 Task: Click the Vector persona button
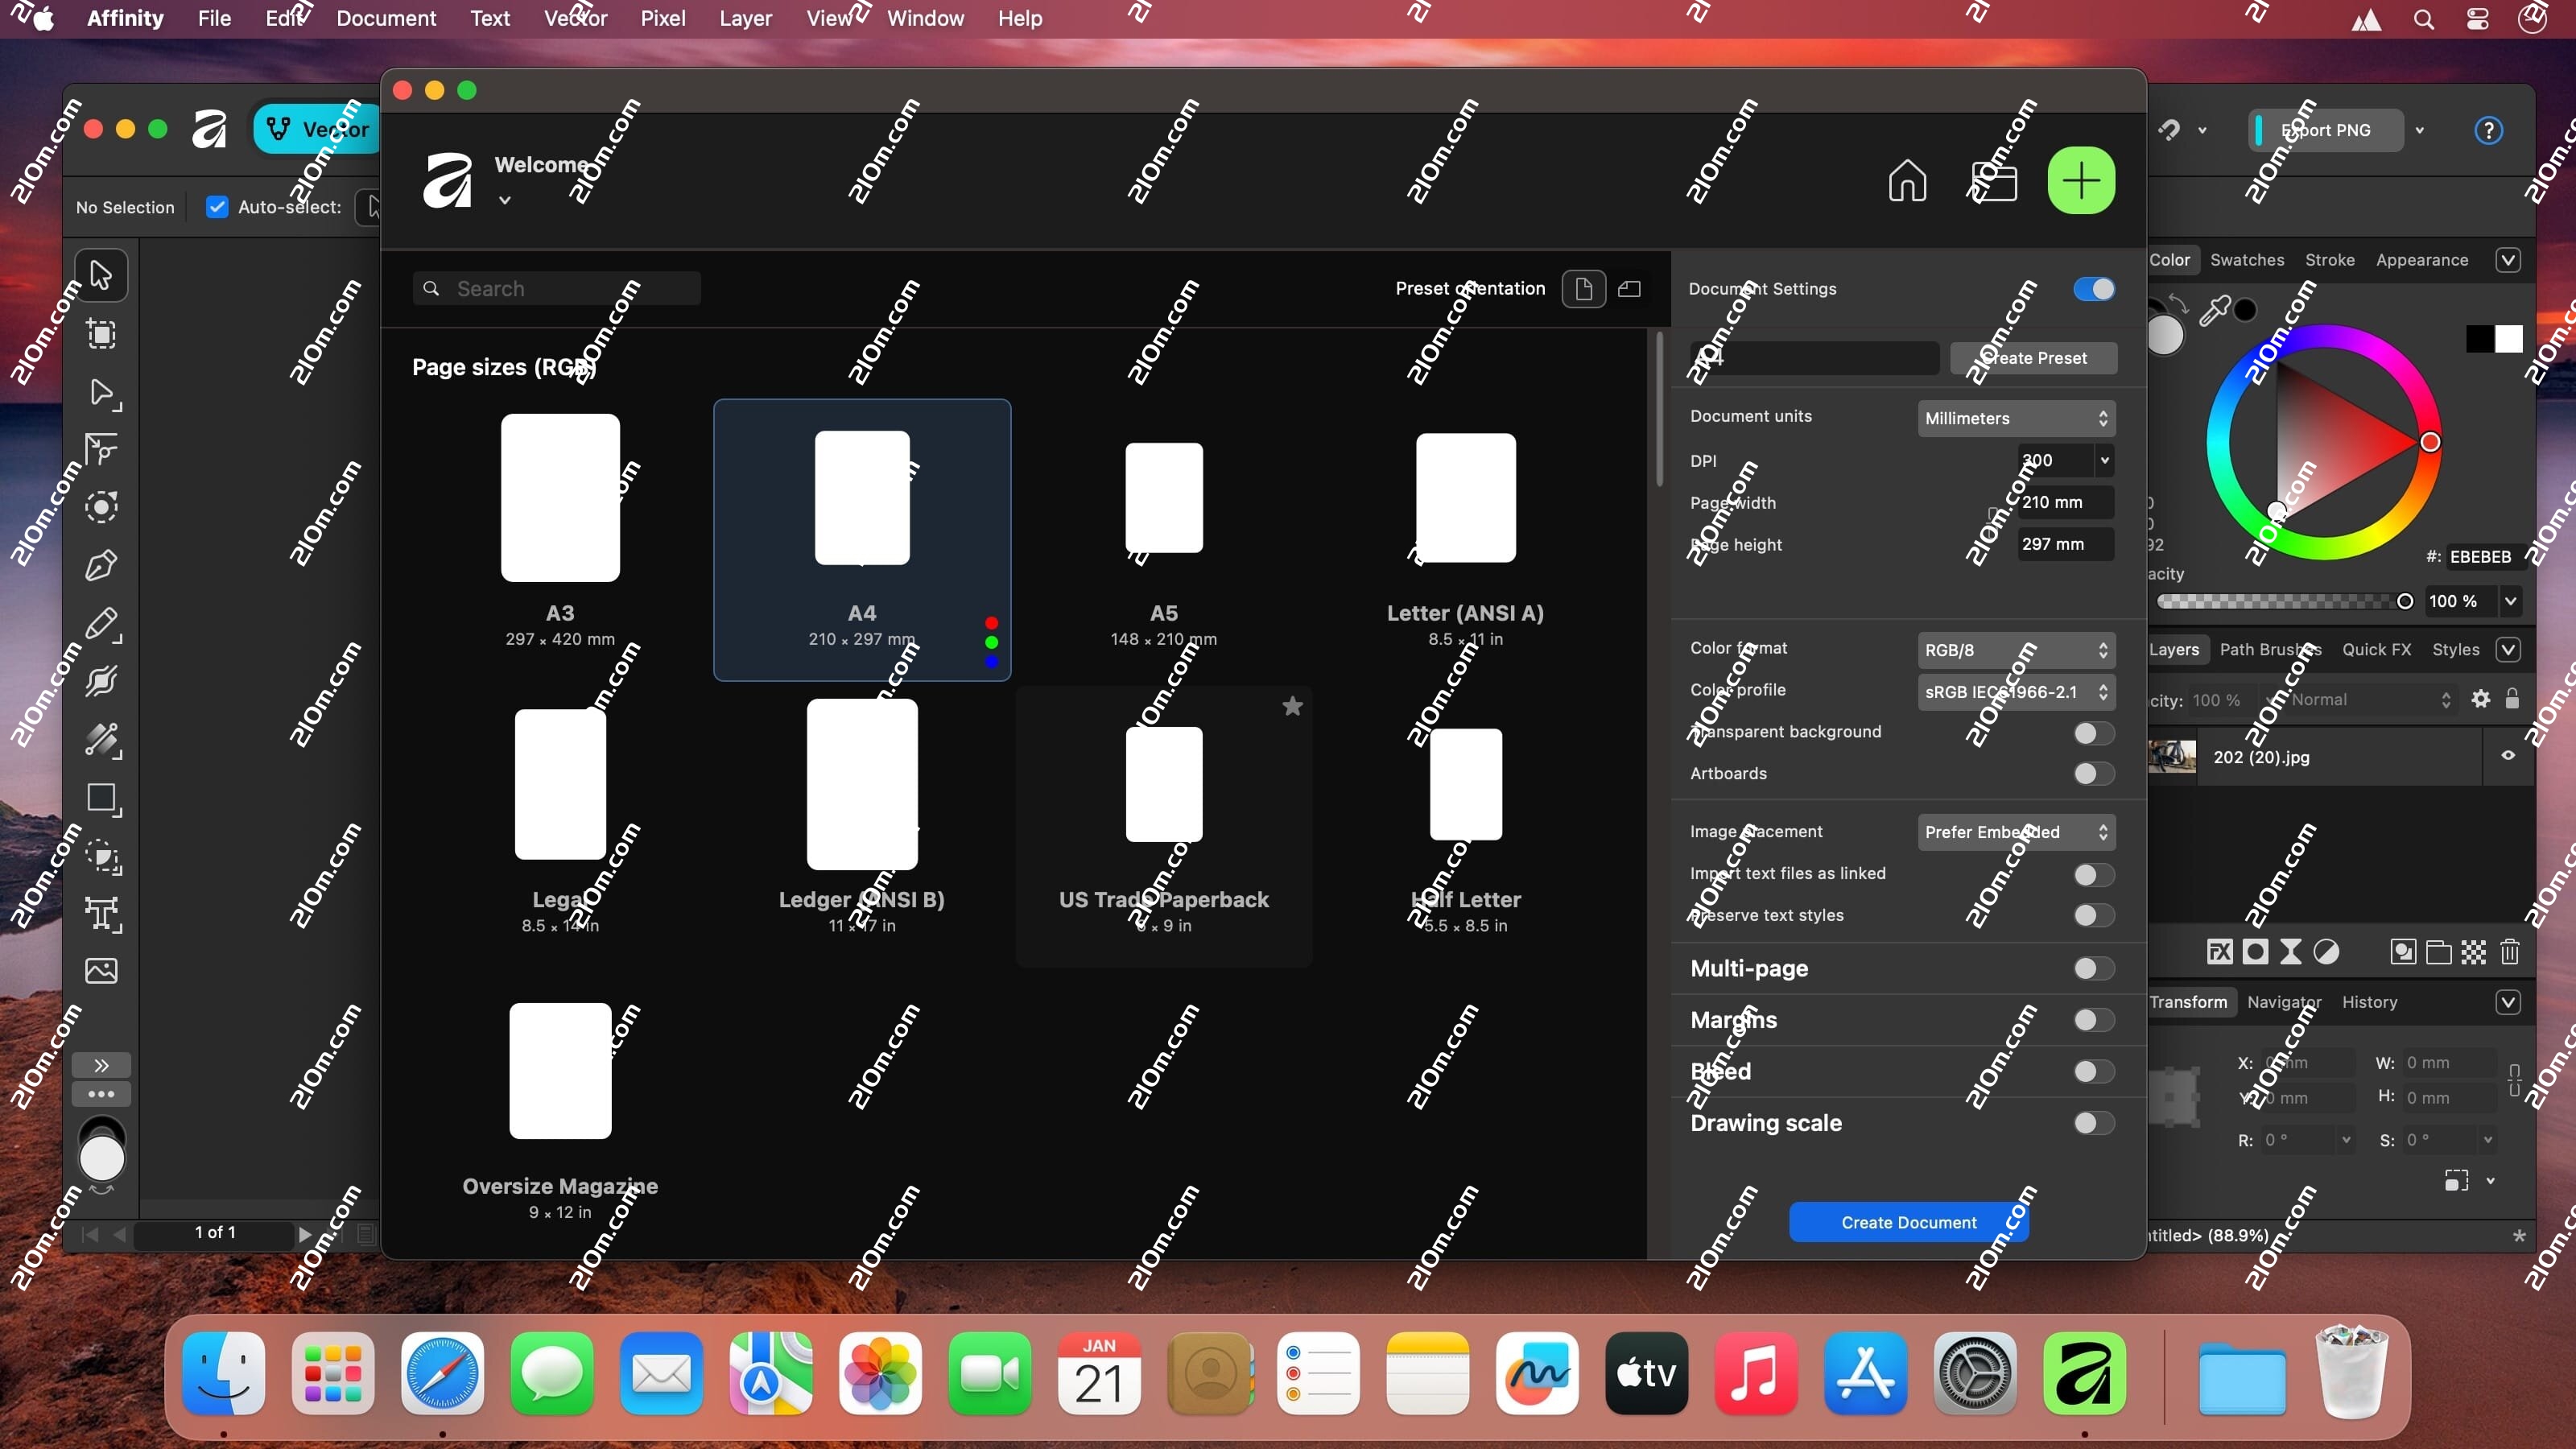(x=318, y=129)
